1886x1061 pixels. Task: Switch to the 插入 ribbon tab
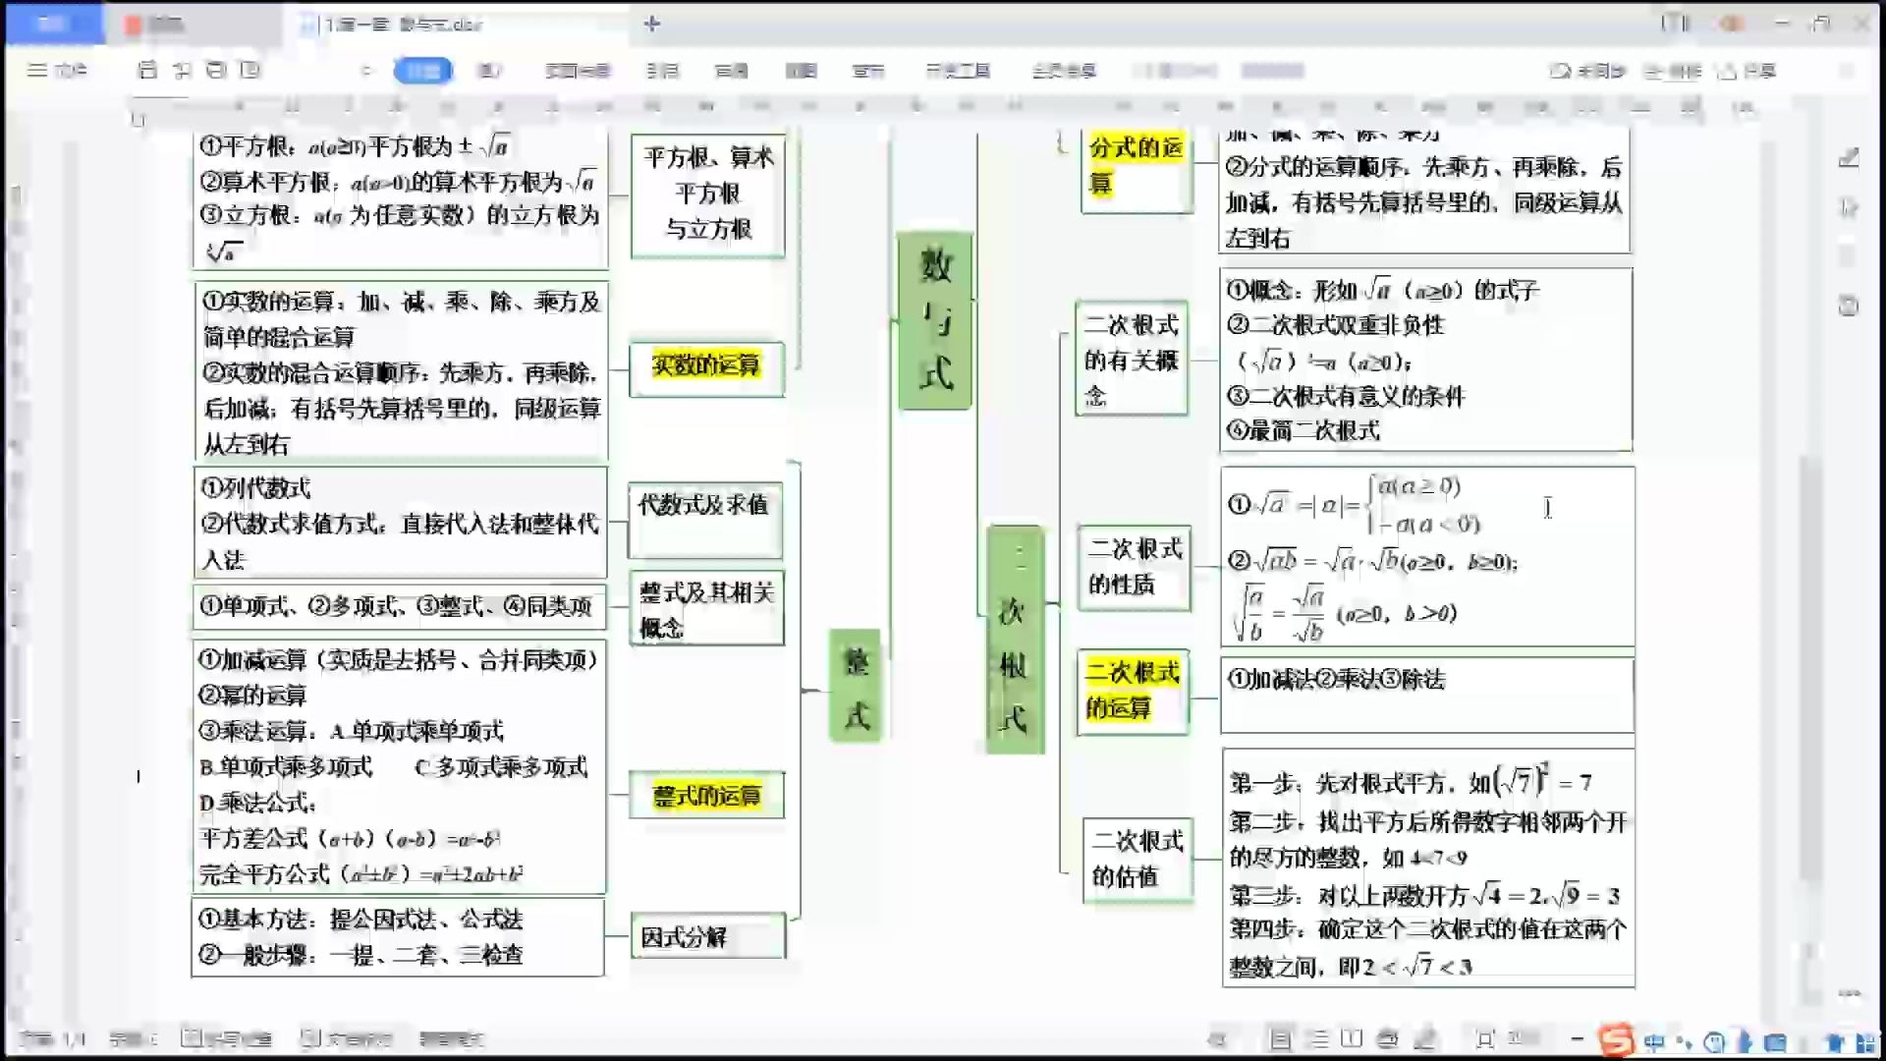click(489, 71)
